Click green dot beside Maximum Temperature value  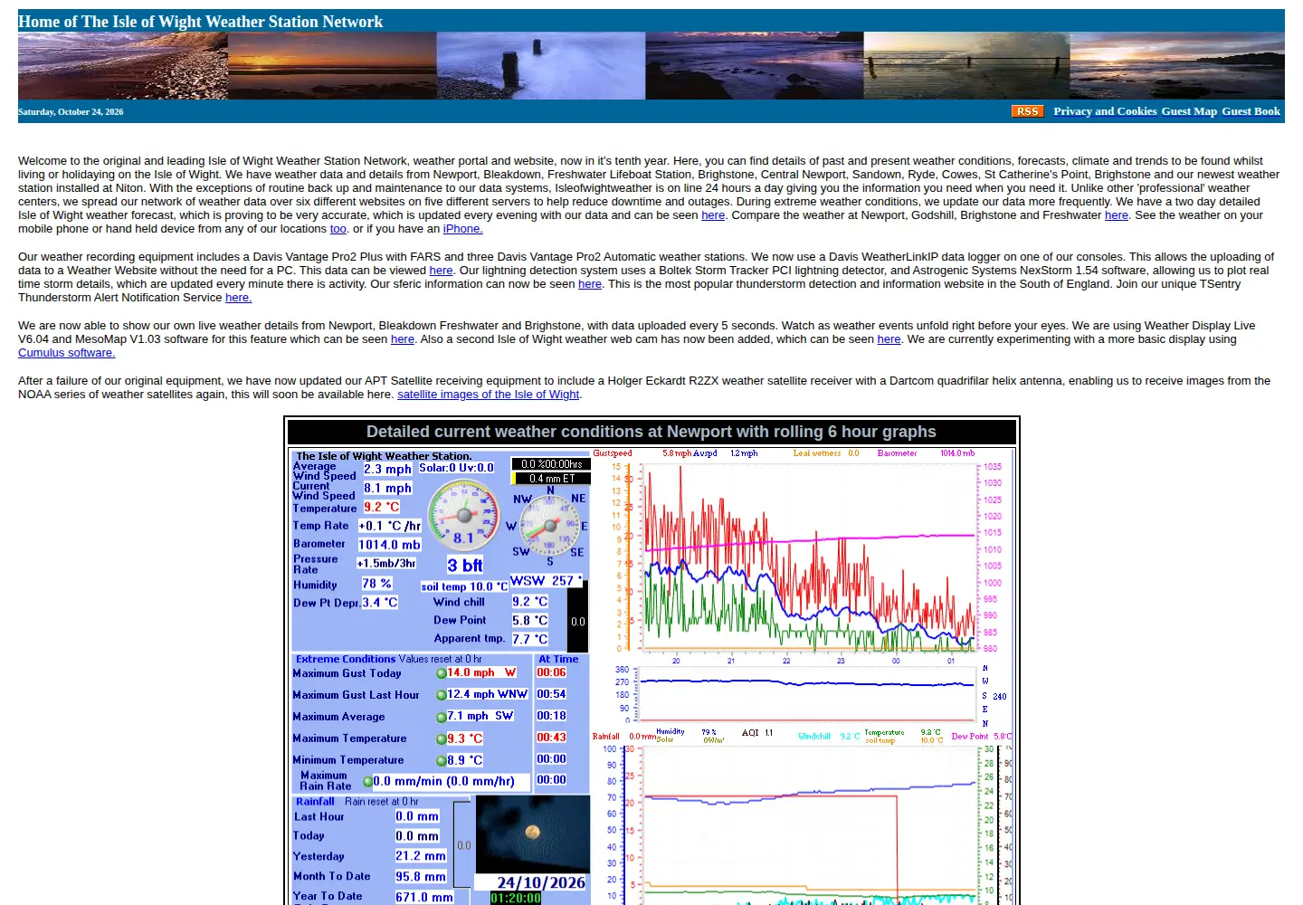[x=442, y=739]
